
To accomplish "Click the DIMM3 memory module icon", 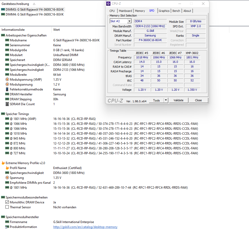I will [3, 9].
